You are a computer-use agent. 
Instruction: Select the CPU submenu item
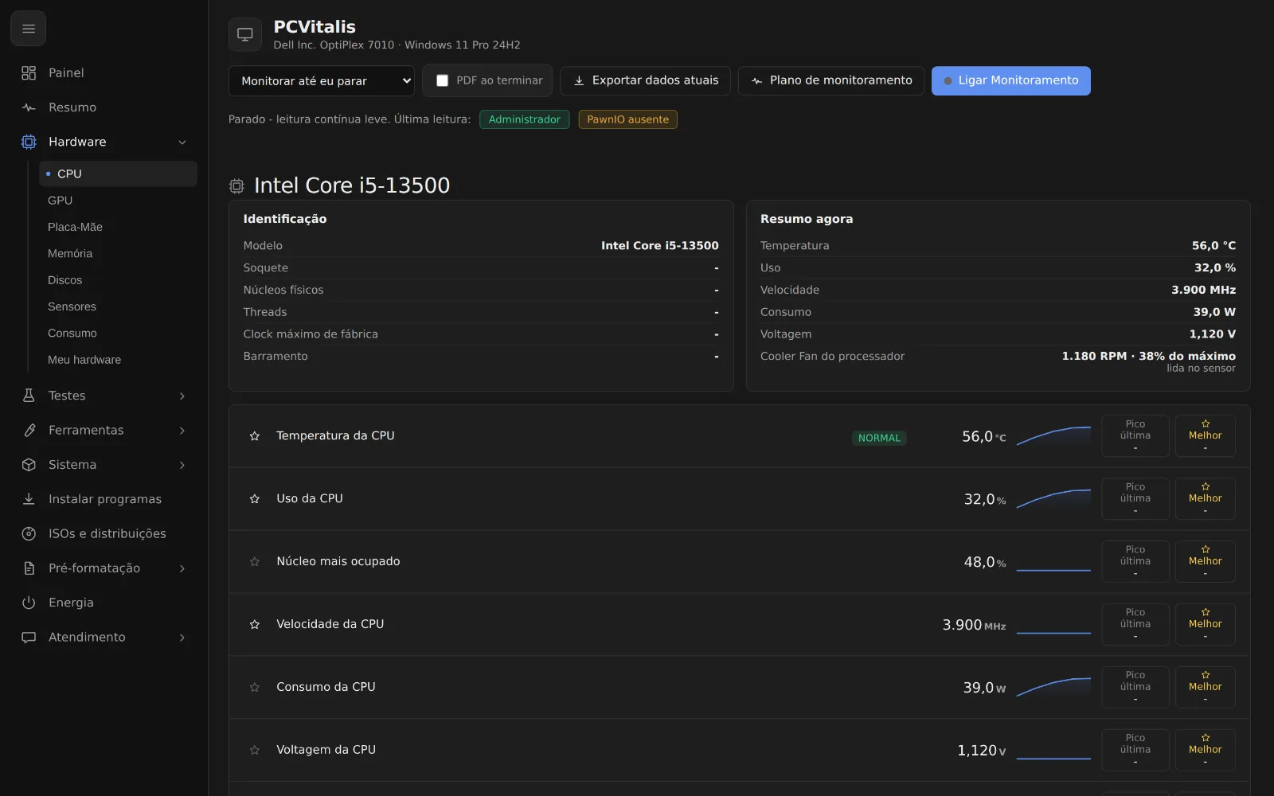point(118,174)
